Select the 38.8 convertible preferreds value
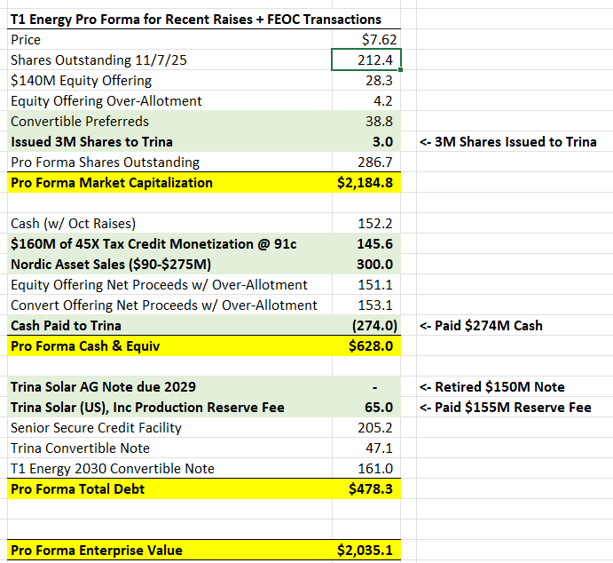Image resolution: width=613 pixels, height=563 pixels. (x=379, y=122)
